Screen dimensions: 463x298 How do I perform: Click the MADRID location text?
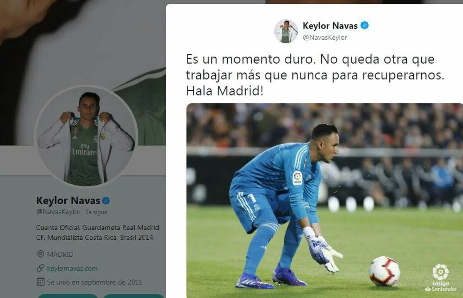[60, 254]
